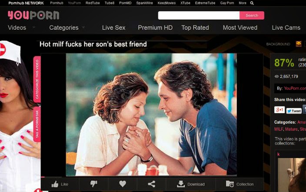Image resolution: width=306 pixels, height=192 pixels.
Task: Click the magnifier icon in the network bar
Action: click(x=252, y=3)
